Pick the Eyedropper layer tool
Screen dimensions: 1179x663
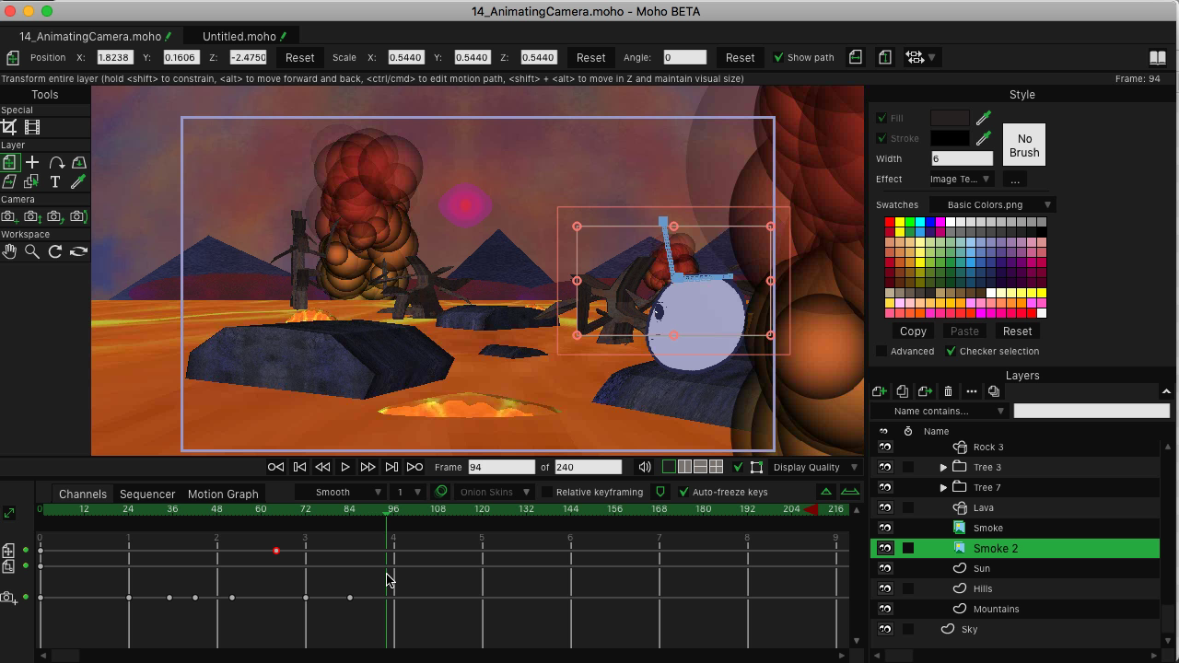click(78, 181)
